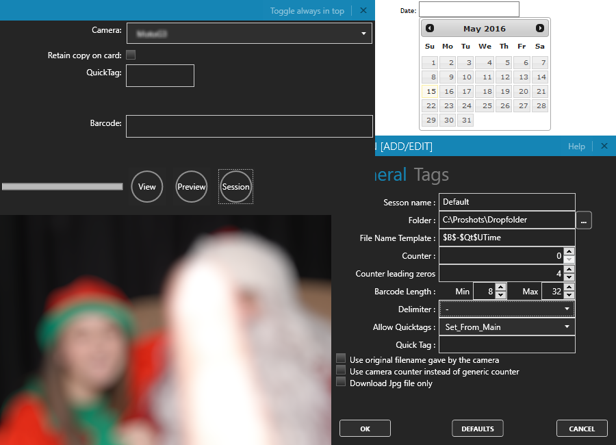616x445 pixels.
Task: Click the DEFAULTS button
Action: coord(478,429)
